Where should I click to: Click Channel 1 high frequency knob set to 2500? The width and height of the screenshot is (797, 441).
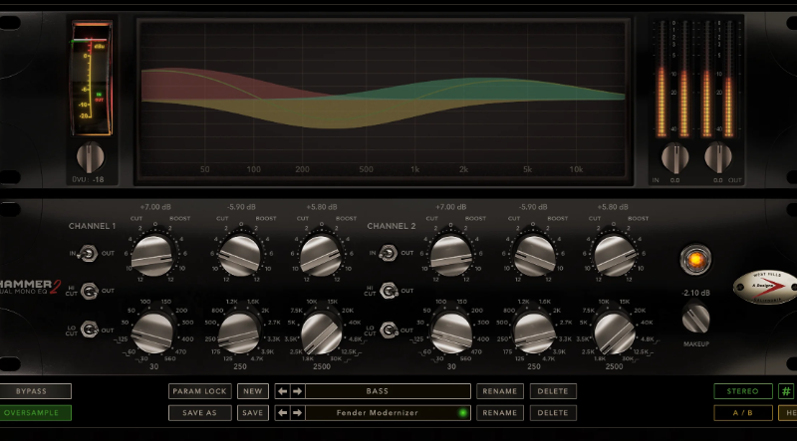tap(321, 333)
